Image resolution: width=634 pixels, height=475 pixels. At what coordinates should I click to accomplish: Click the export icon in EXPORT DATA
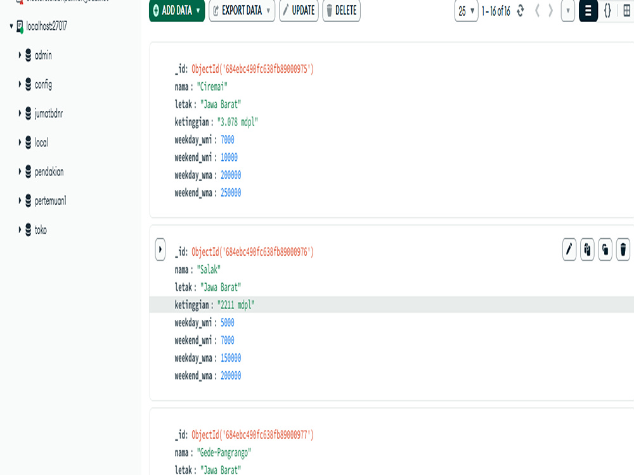216,11
